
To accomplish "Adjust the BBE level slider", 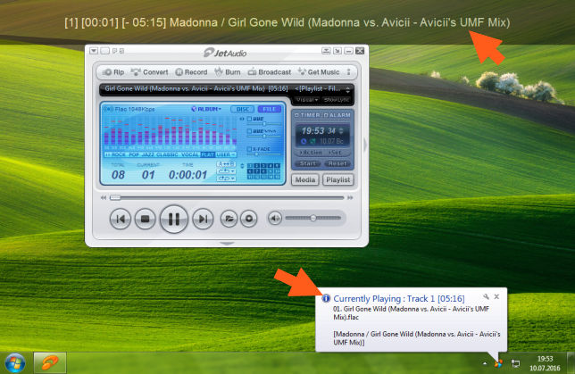I will pos(264,124).
